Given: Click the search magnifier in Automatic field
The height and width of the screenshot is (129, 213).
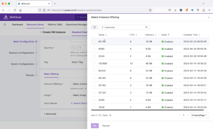Looking at the screenshot, I should [146, 27].
